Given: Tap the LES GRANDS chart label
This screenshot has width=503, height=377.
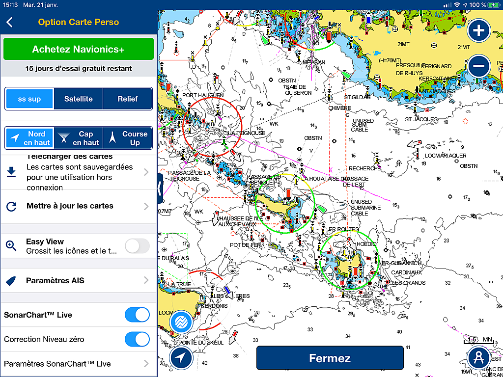Looking at the screenshot, I should click(x=408, y=283).
